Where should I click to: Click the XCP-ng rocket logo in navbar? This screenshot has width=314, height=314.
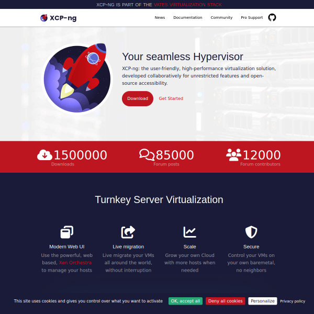pyautogui.click(x=44, y=18)
